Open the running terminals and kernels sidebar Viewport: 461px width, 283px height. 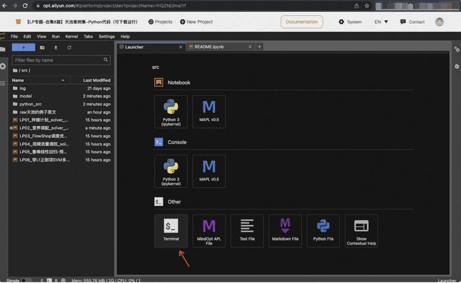click(3, 66)
